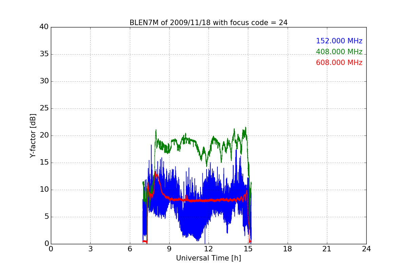Click the y-axis tick value '40'

point(44,27)
